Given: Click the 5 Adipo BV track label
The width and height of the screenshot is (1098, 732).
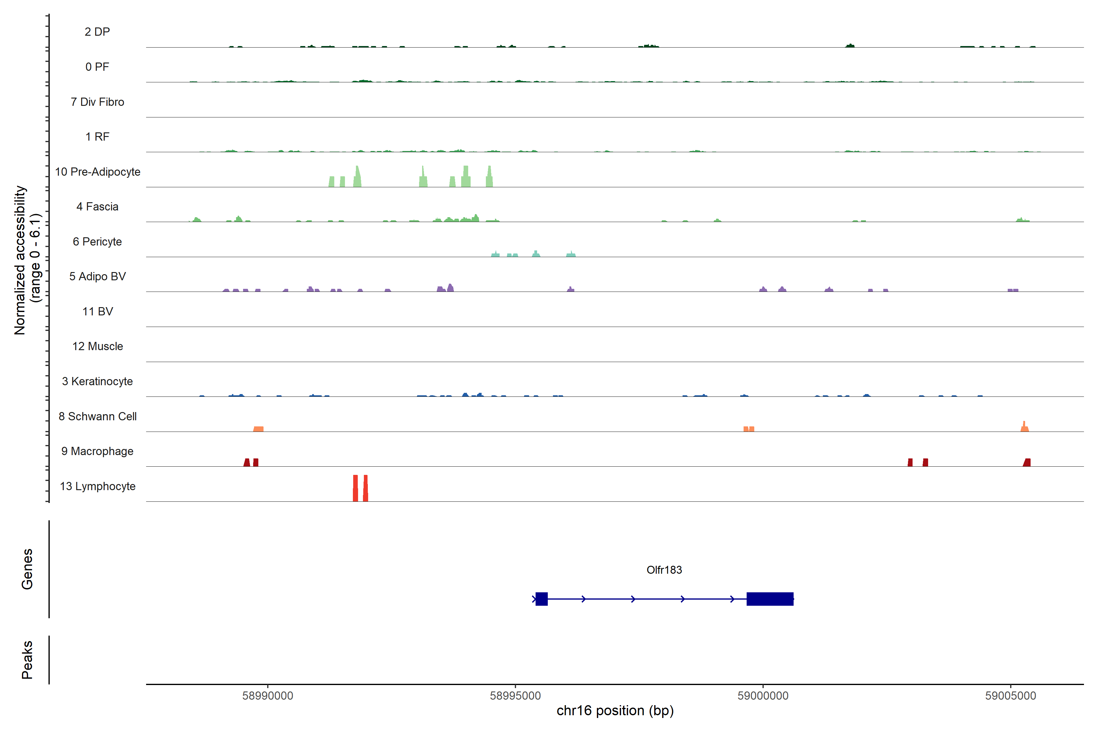Looking at the screenshot, I should pyautogui.click(x=98, y=276).
